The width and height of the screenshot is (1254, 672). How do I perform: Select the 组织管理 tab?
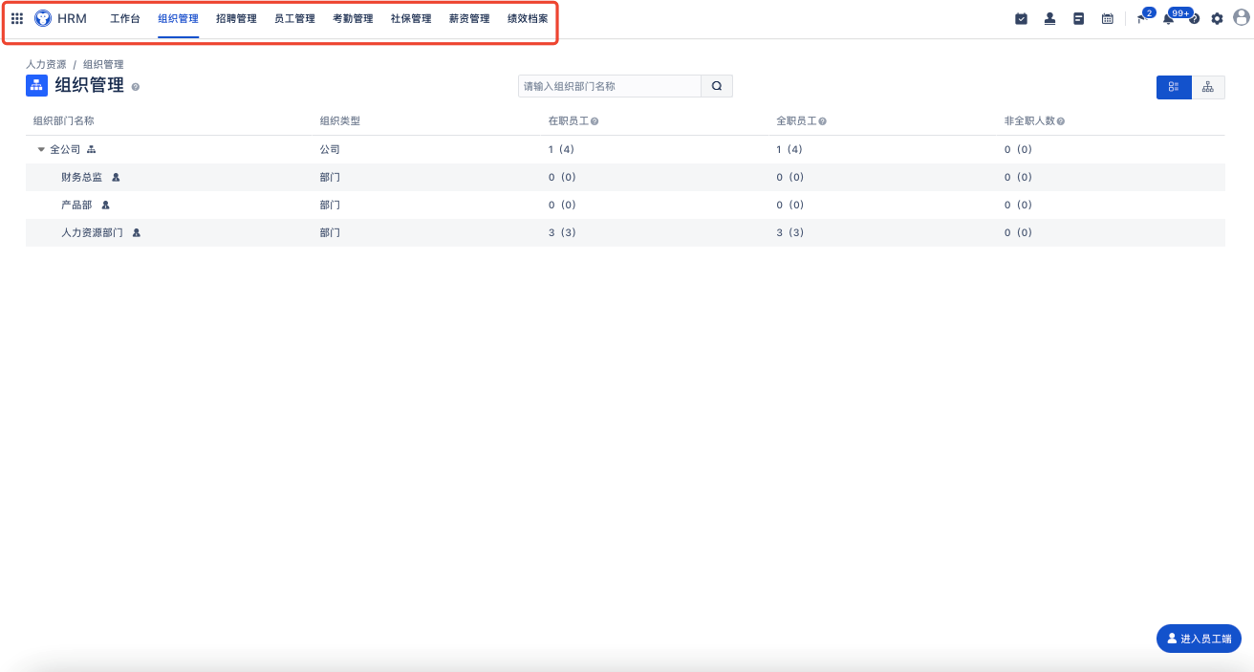(x=179, y=18)
